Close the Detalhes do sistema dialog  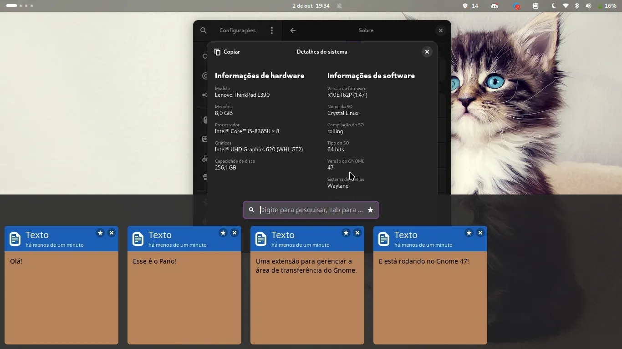pos(427,52)
